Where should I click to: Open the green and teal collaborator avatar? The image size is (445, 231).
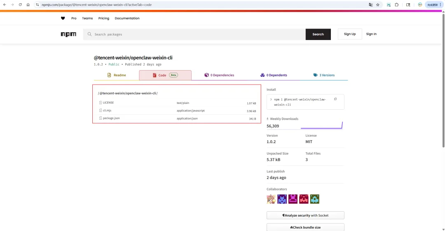(315, 199)
